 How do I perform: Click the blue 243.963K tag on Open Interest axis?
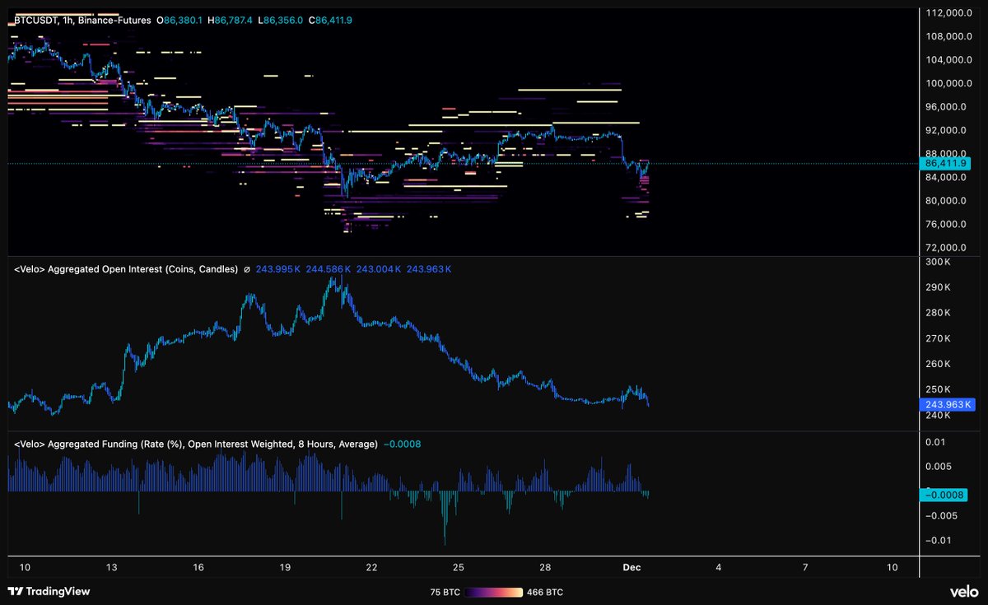(x=946, y=405)
